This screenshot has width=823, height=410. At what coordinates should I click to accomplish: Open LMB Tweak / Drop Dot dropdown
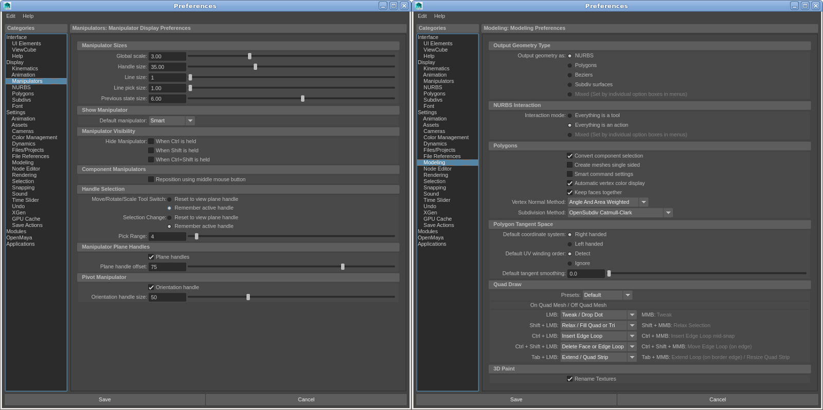pos(599,315)
